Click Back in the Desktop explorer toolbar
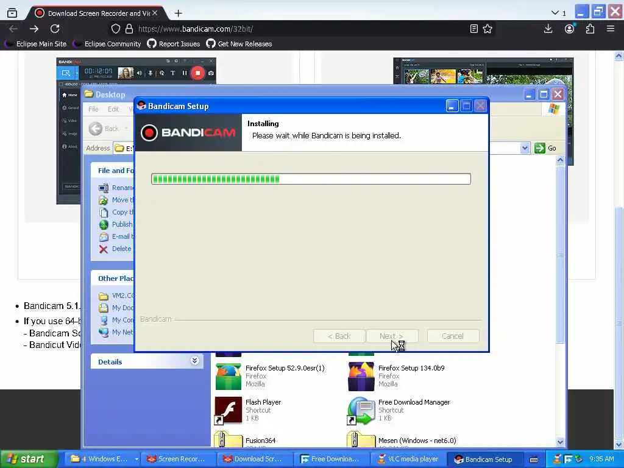Image resolution: width=624 pixels, height=468 pixels. click(x=104, y=129)
